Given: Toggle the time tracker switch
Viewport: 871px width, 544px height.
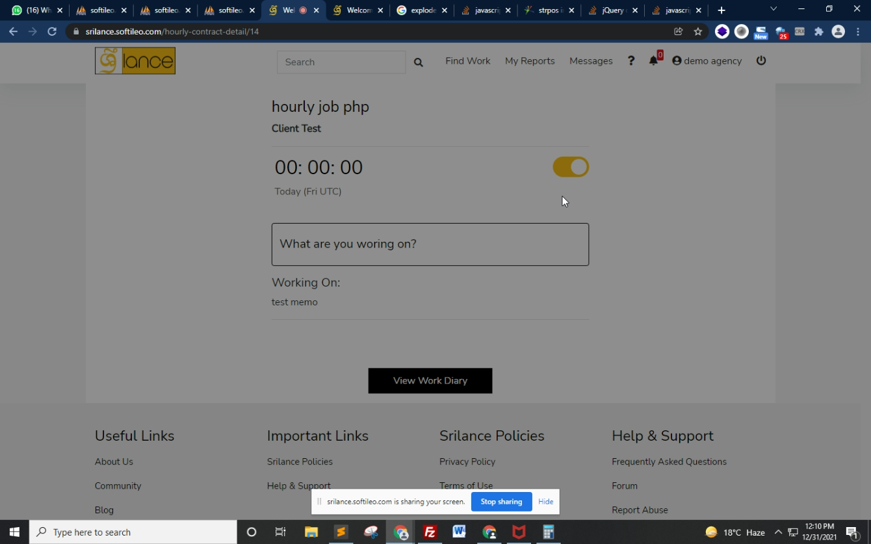Looking at the screenshot, I should point(571,167).
